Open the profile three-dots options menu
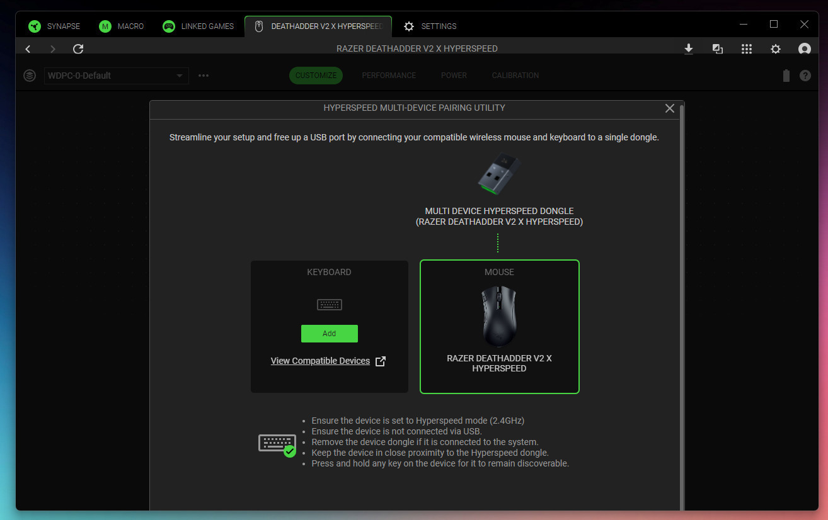Viewport: 828px width, 520px height. point(204,76)
